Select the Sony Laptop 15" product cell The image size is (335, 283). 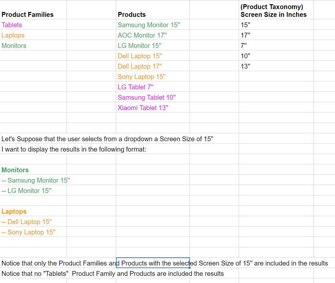(153, 76)
